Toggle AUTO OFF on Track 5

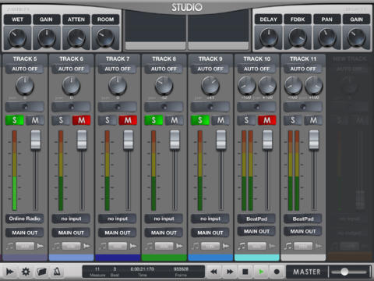tap(25, 69)
